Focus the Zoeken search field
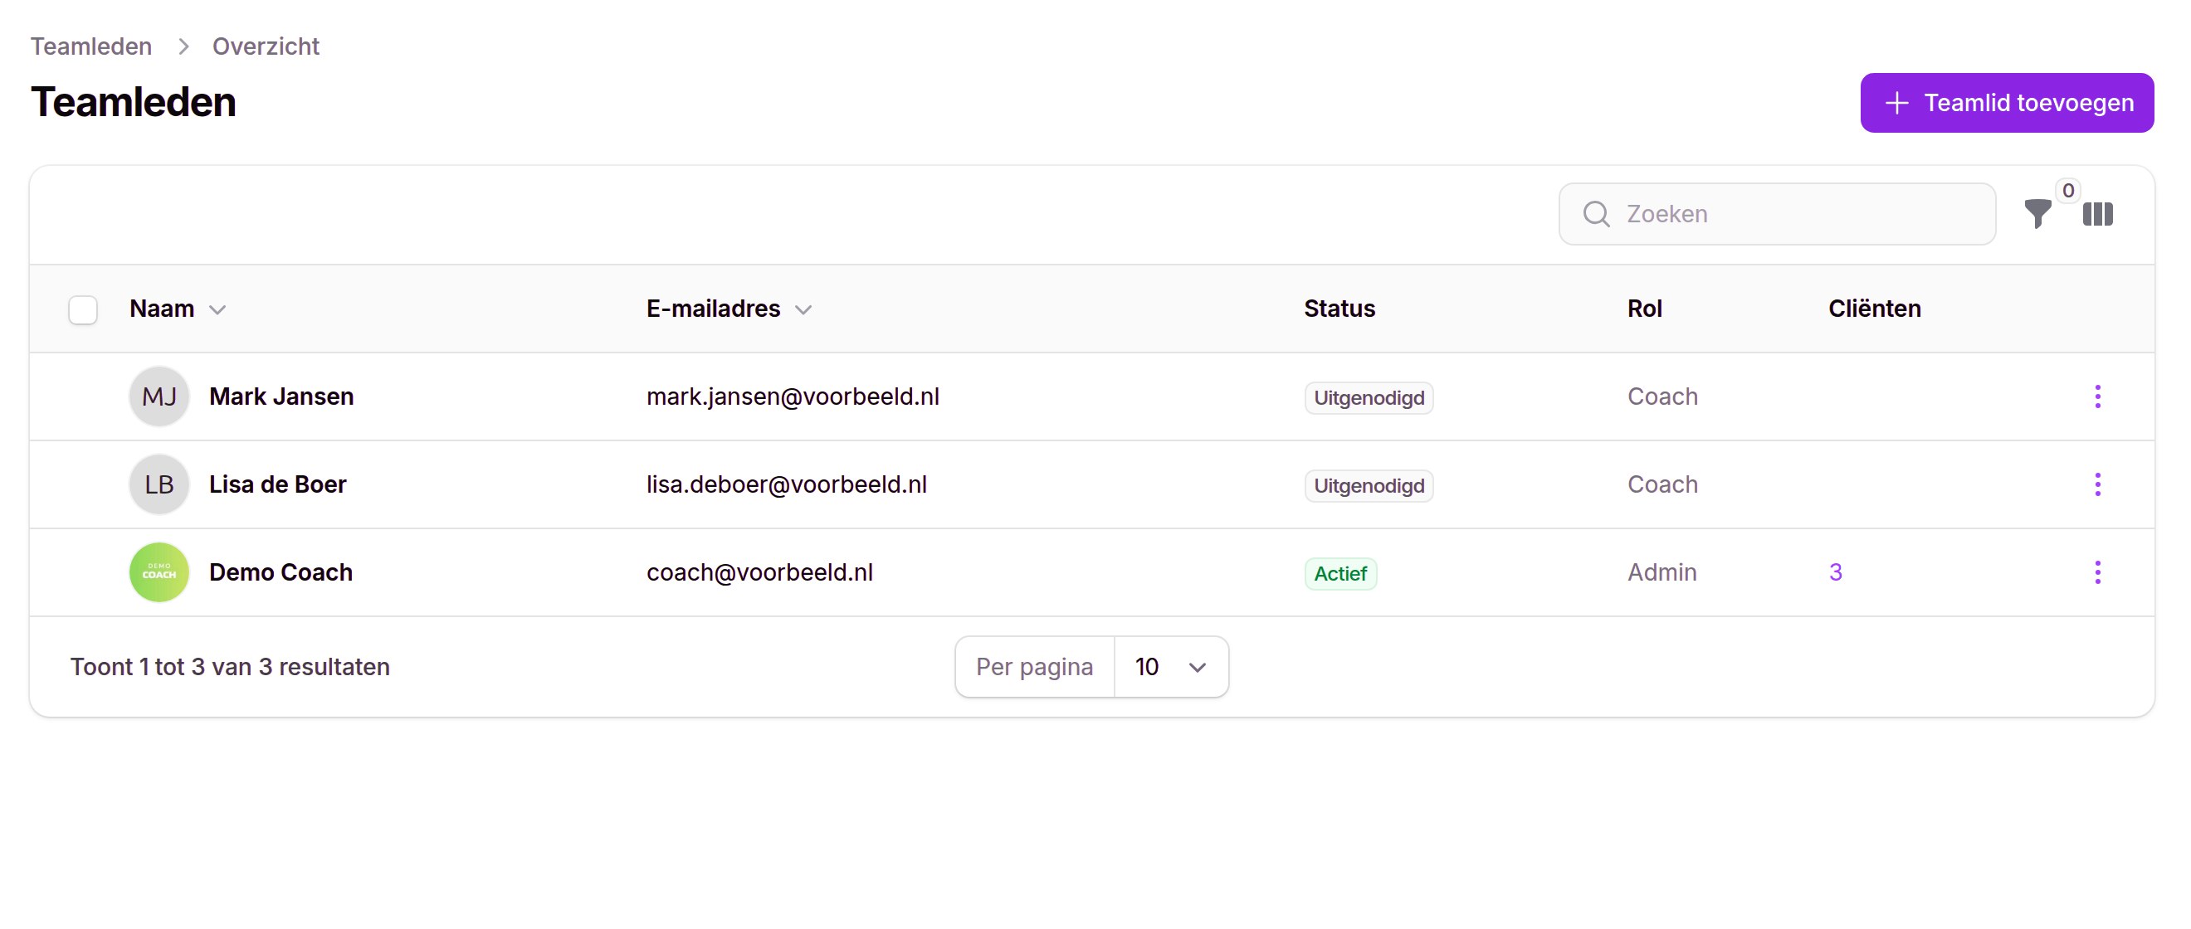Screen dimensions: 2191x929 pos(1777,214)
